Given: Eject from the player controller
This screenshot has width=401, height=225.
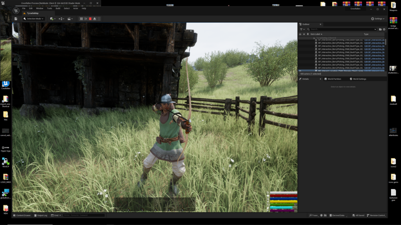Looking at the screenshot, I should coord(95,19).
